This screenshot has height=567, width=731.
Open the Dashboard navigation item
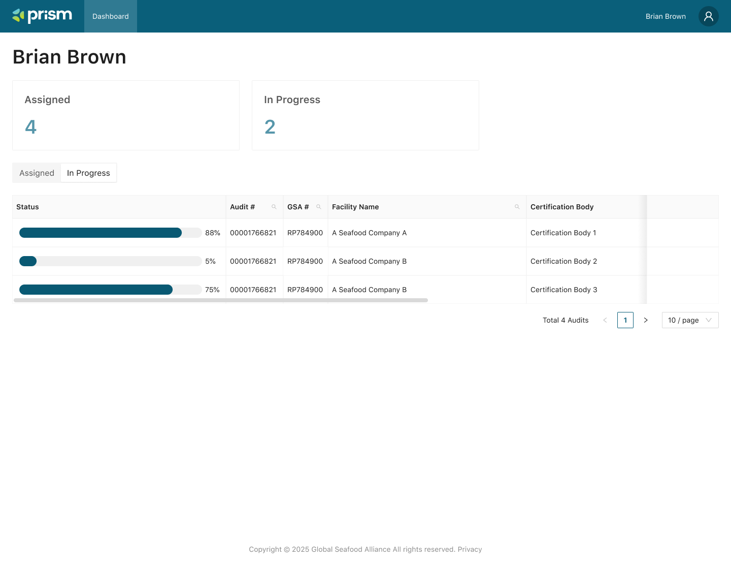(110, 16)
